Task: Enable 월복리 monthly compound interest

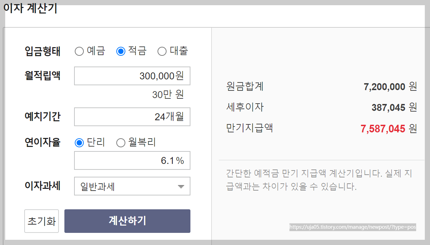Action: click(x=120, y=143)
